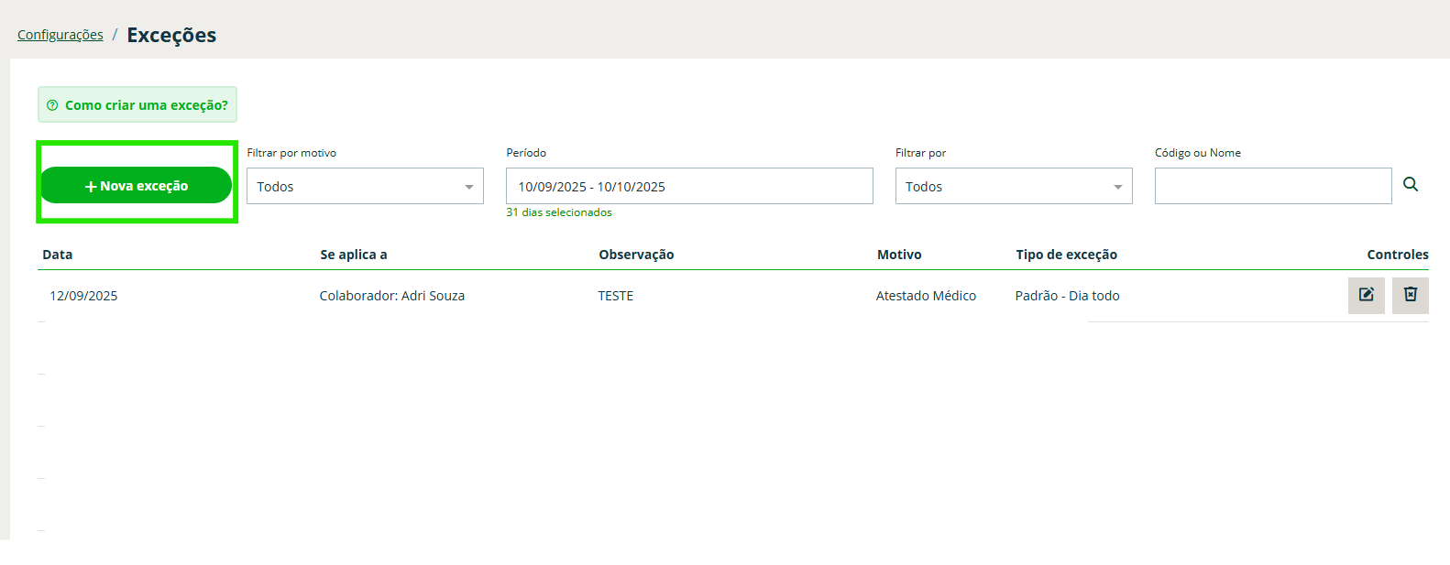Image resolution: width=1450 pixels, height=565 pixels.
Task: Click the Se aplica a column header
Action: [x=353, y=255]
